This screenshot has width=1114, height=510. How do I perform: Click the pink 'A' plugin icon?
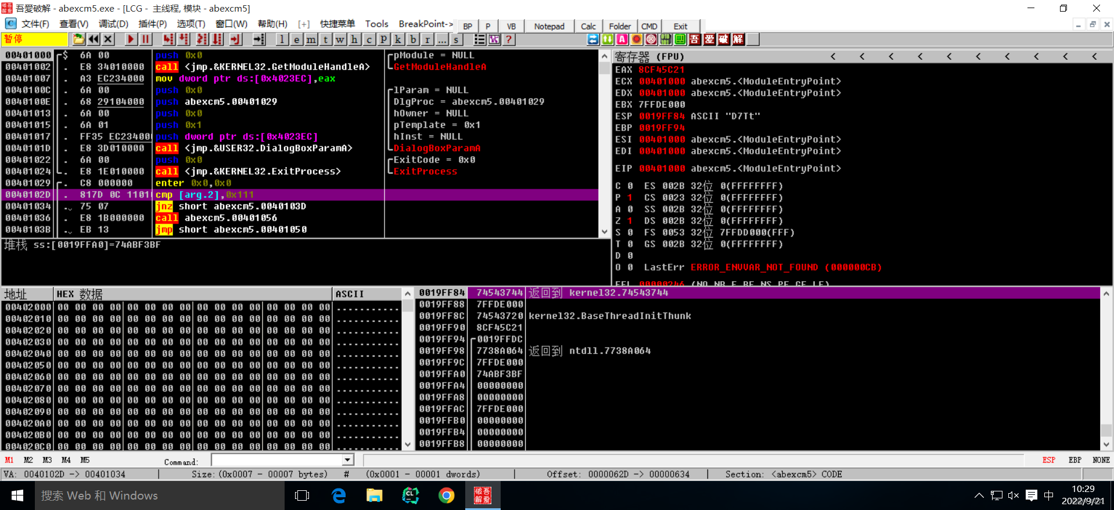click(x=622, y=39)
